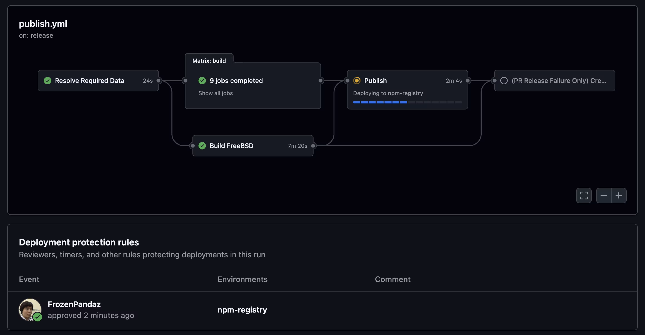Select the publish.yml workflow title

click(x=43, y=24)
